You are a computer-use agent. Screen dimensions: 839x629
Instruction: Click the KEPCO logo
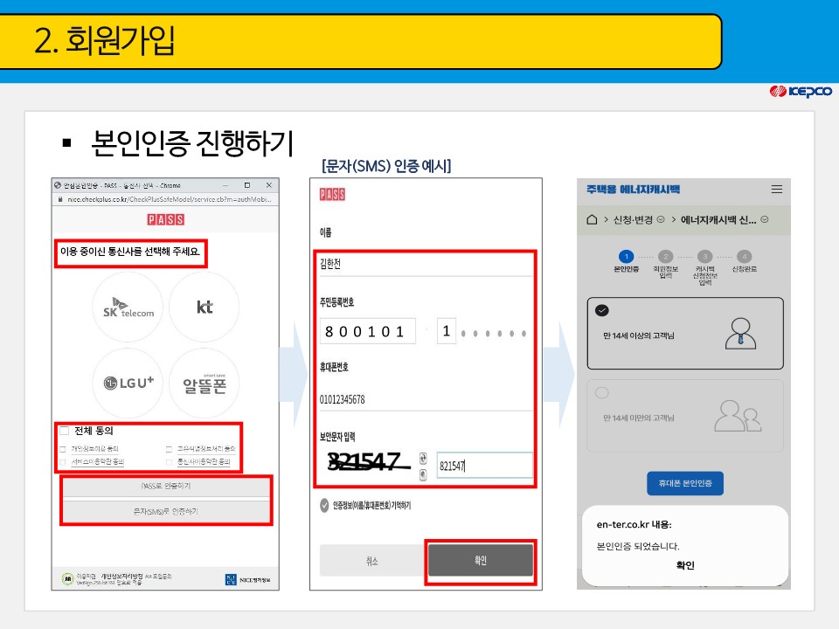click(x=801, y=90)
